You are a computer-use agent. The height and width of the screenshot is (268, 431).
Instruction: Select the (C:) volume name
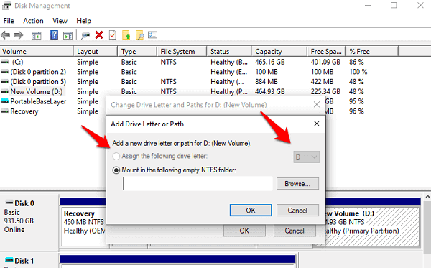pos(17,62)
